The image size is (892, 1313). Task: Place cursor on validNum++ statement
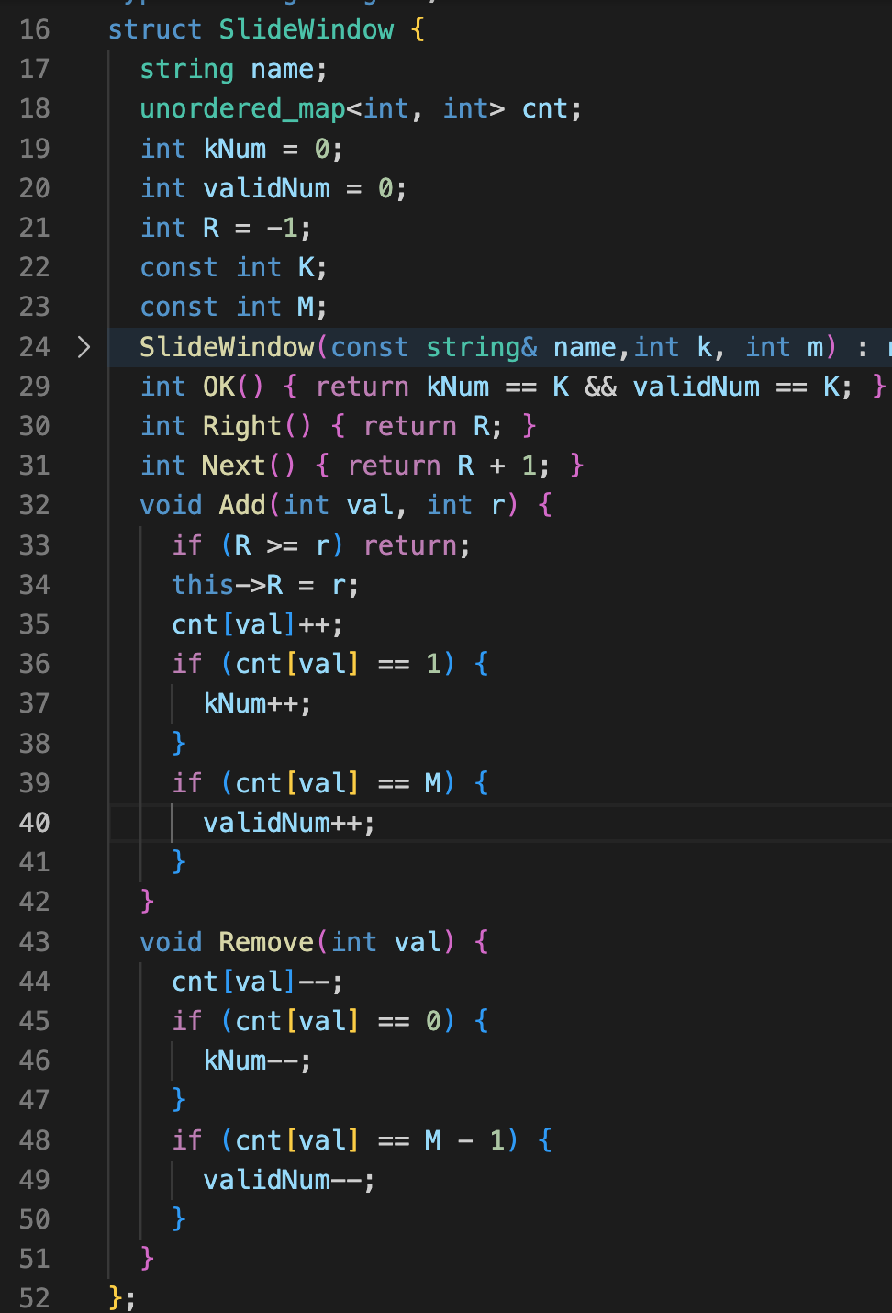(x=288, y=823)
